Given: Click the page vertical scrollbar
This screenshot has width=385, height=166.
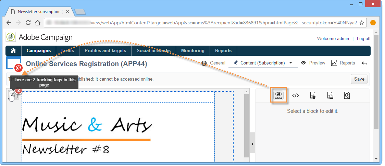Looking at the screenshot, I should pos(376,81).
